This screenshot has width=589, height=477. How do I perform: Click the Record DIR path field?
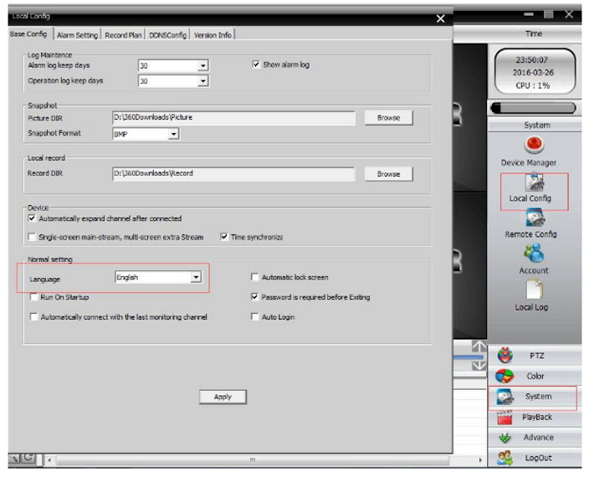click(233, 174)
